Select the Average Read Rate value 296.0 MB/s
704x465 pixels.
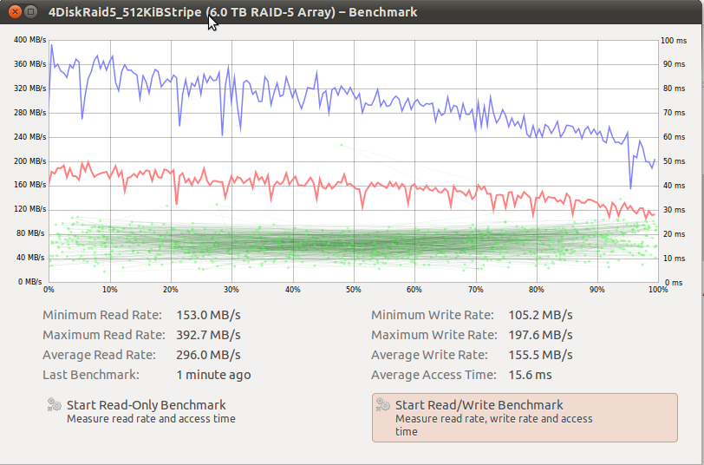(208, 355)
